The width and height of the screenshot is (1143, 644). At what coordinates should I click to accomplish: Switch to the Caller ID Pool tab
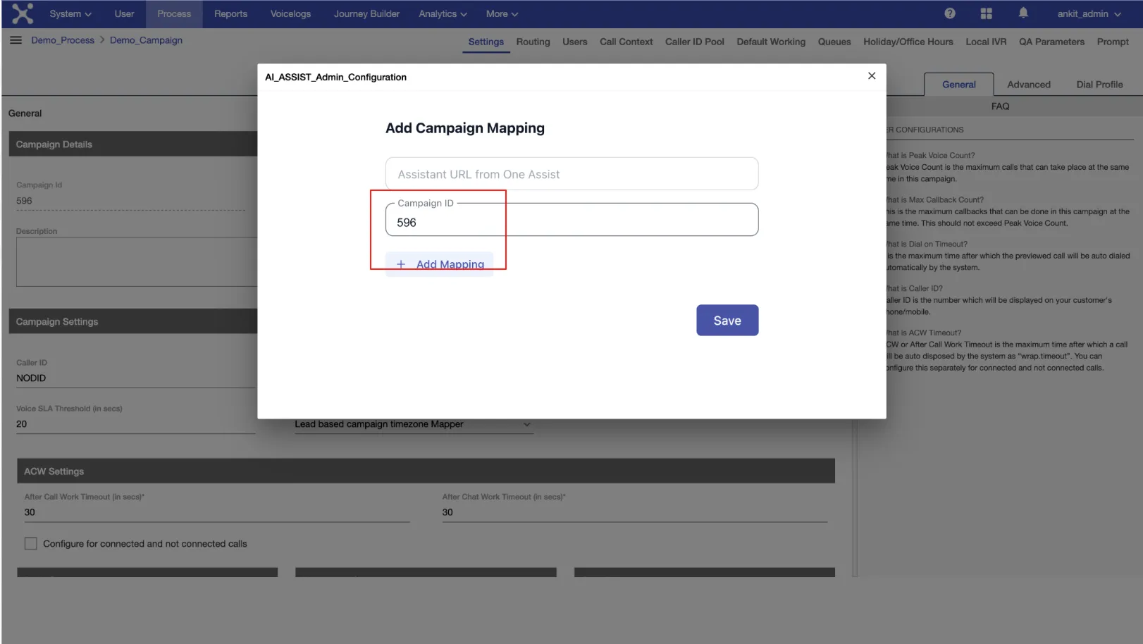click(694, 42)
